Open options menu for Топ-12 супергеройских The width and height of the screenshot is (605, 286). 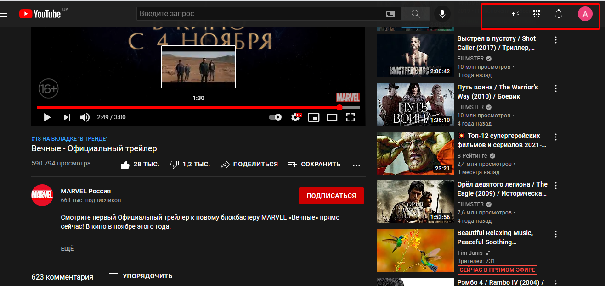click(556, 137)
